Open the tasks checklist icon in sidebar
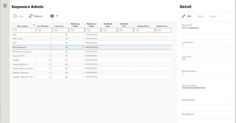Screen dimensions: 236x123 click(x=5, y=5)
